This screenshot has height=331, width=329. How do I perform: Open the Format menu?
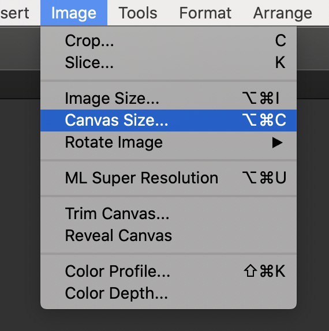[x=205, y=13]
